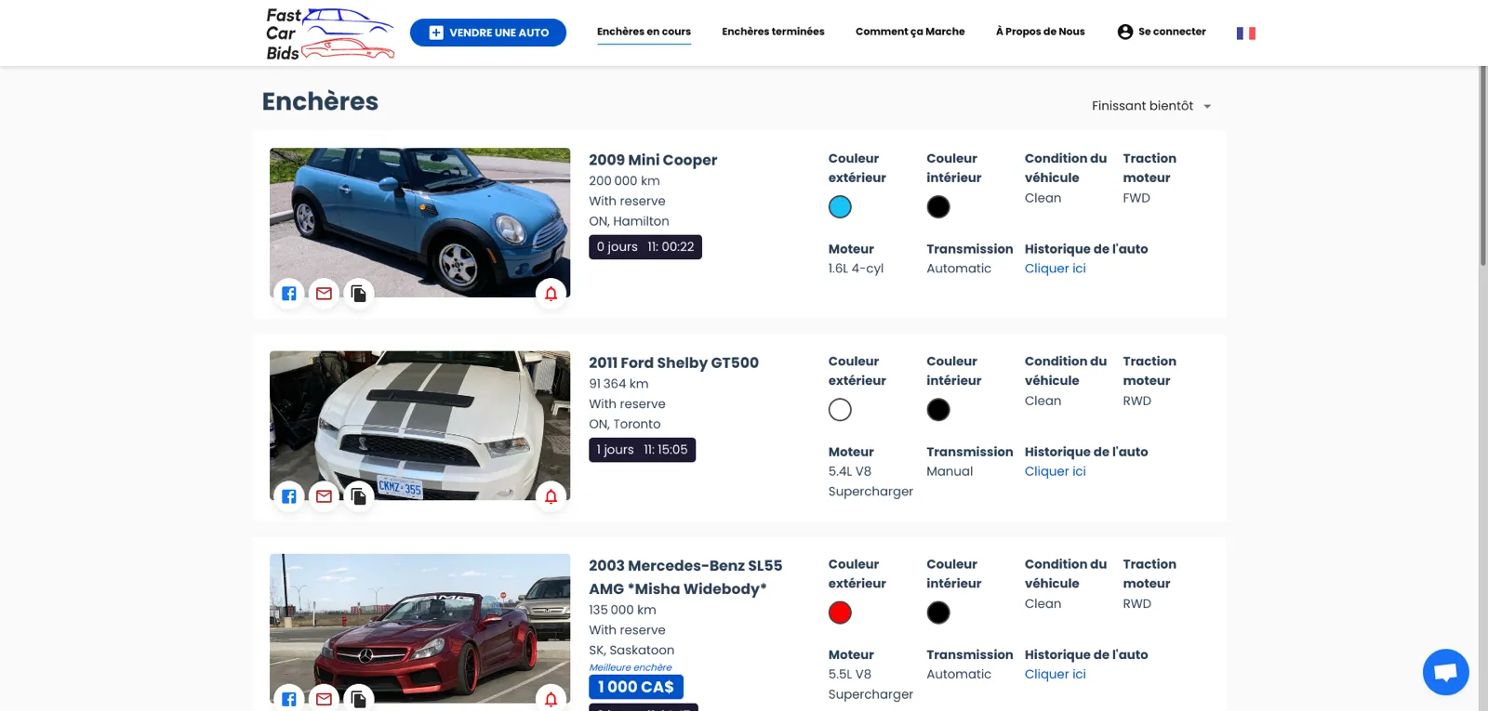Click the SK, Saskatoon location text
The height and width of the screenshot is (711, 1488).
click(x=631, y=651)
